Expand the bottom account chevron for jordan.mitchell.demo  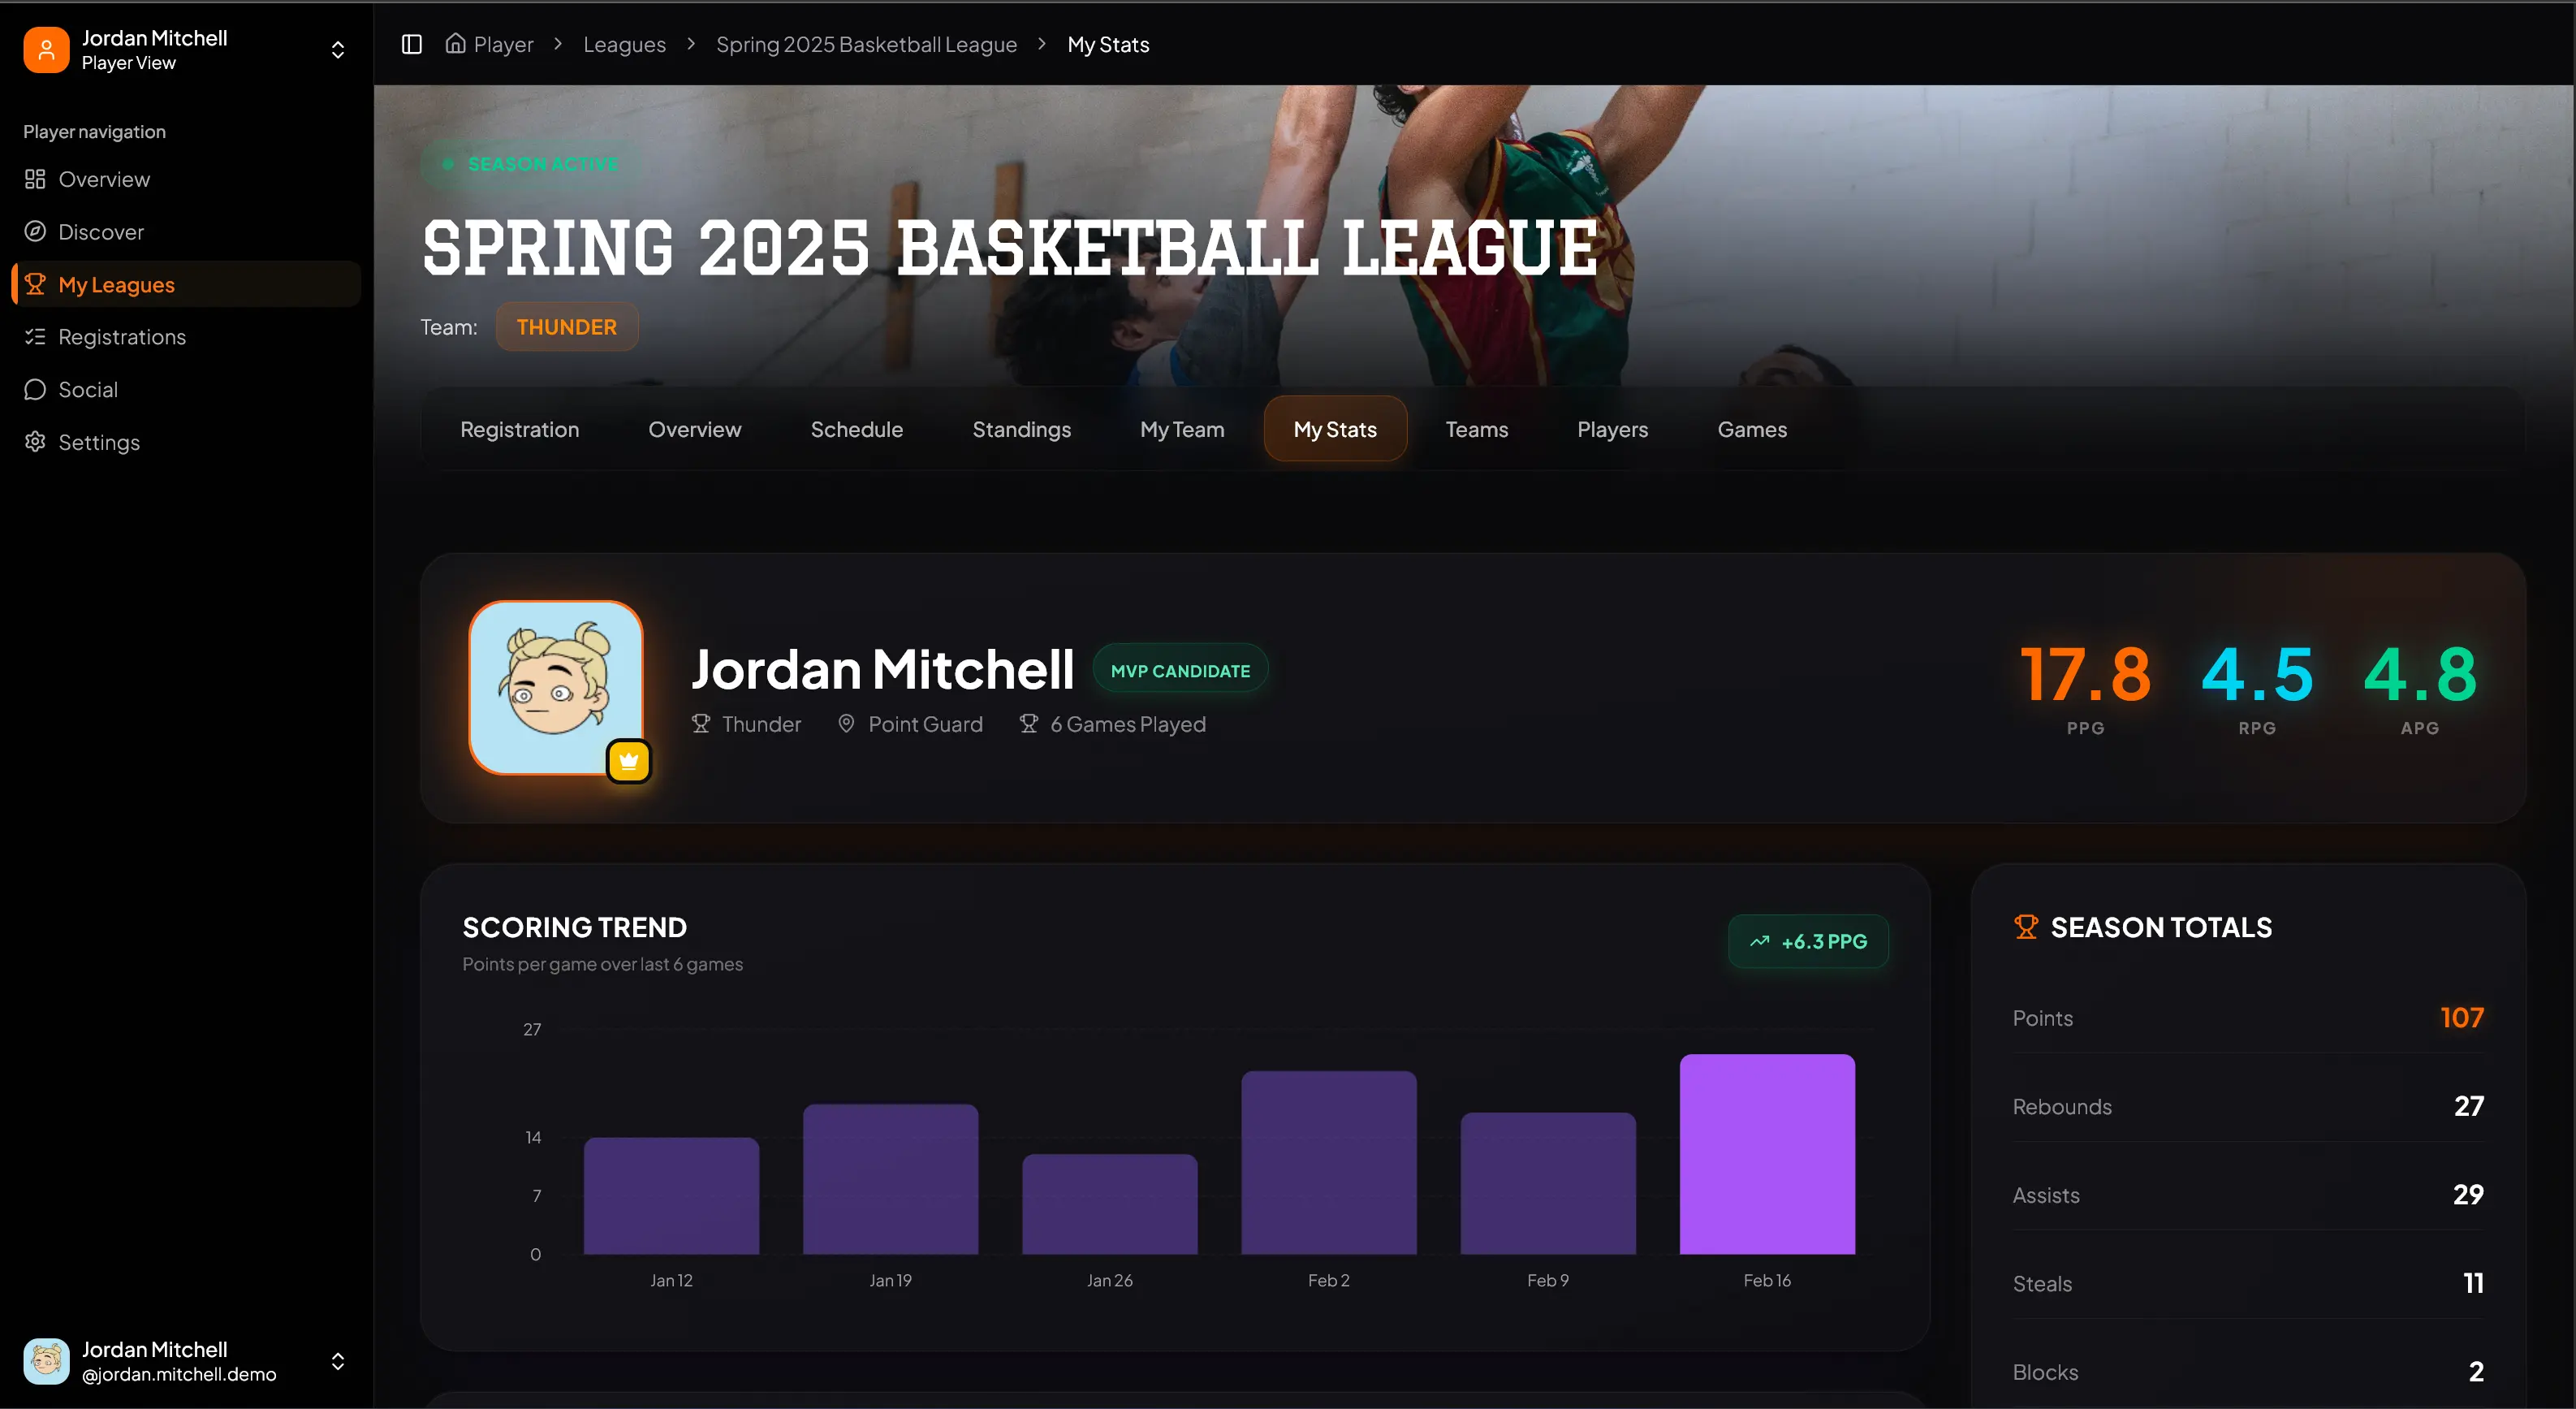337,1361
